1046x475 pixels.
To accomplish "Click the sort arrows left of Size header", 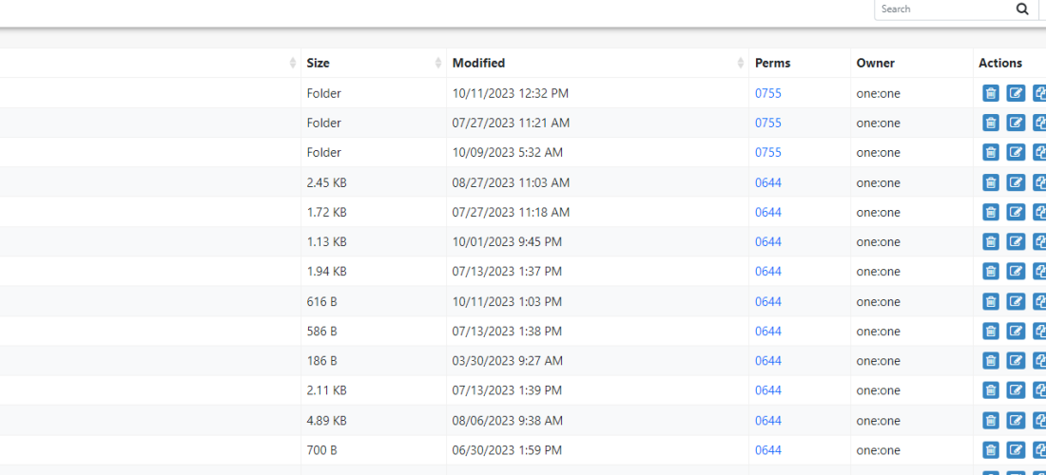I will (293, 63).
